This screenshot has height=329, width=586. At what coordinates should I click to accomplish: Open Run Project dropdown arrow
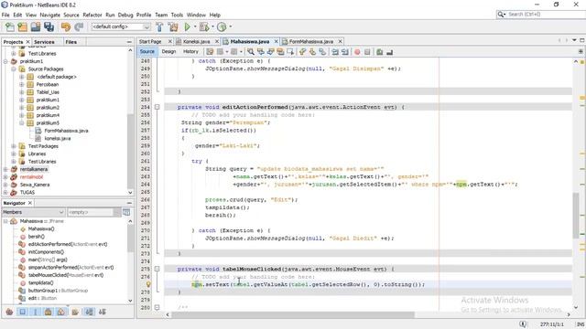[x=195, y=27]
